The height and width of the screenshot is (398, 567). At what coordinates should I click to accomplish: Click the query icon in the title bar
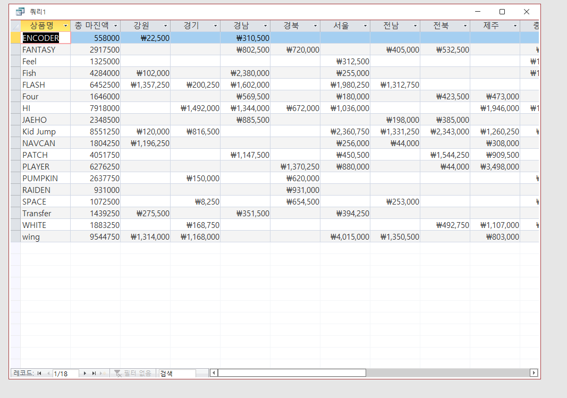click(x=20, y=12)
